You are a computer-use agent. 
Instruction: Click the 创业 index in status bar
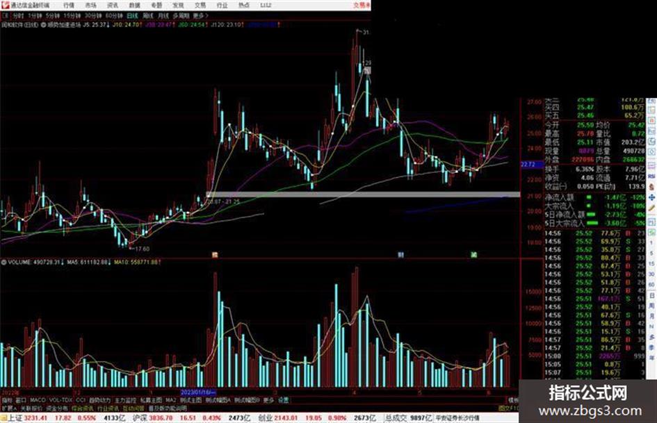tap(265, 418)
